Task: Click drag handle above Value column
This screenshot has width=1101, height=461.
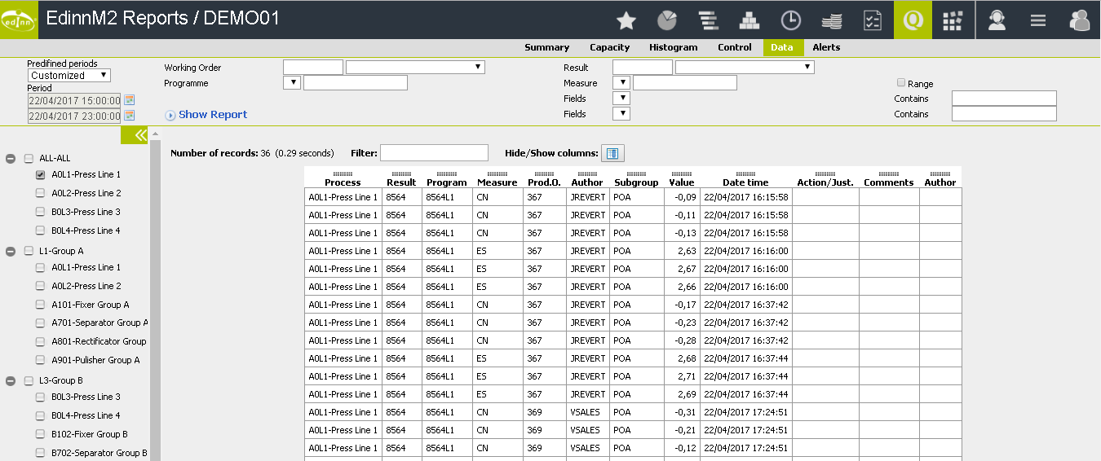Action: (681, 173)
